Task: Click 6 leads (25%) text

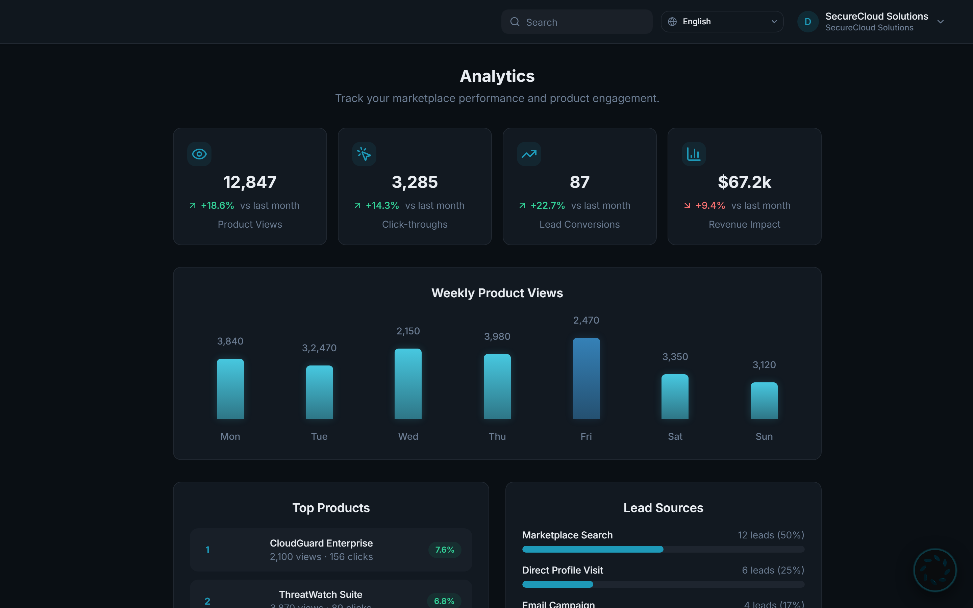Action: pyautogui.click(x=773, y=570)
